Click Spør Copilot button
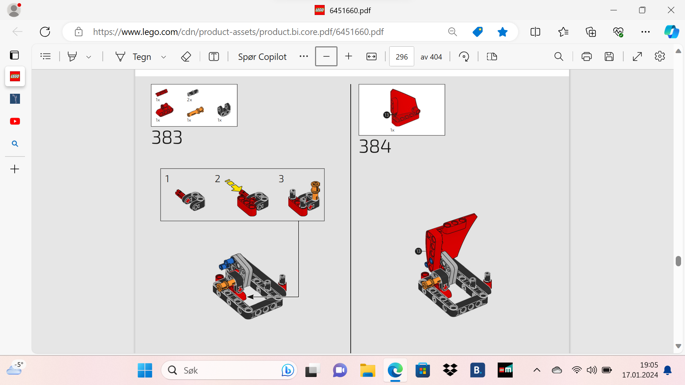This screenshot has height=385, width=685. click(262, 57)
